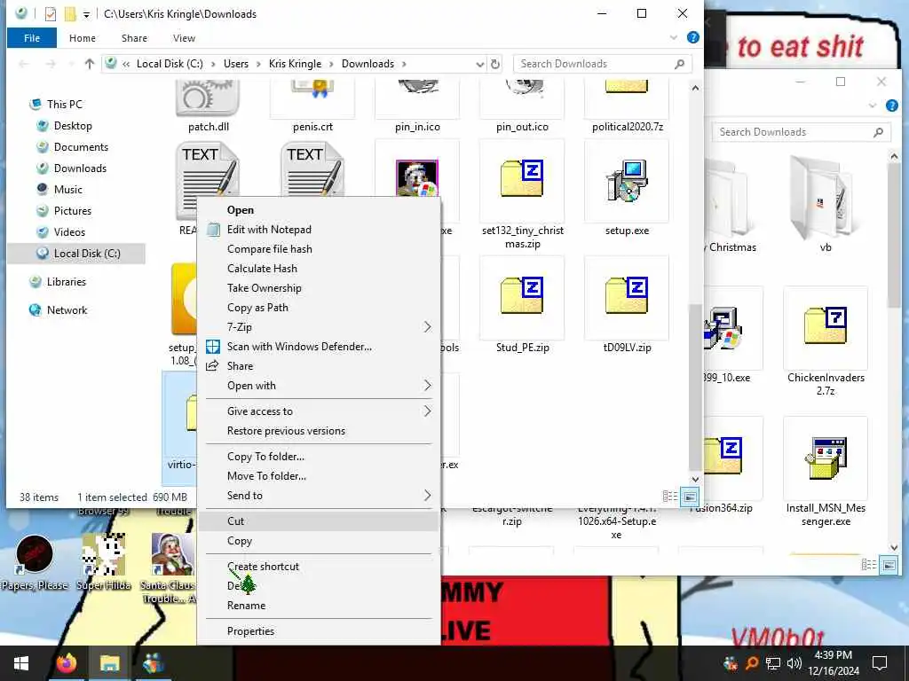
Task: Go up one folder level
Action: 90,64
